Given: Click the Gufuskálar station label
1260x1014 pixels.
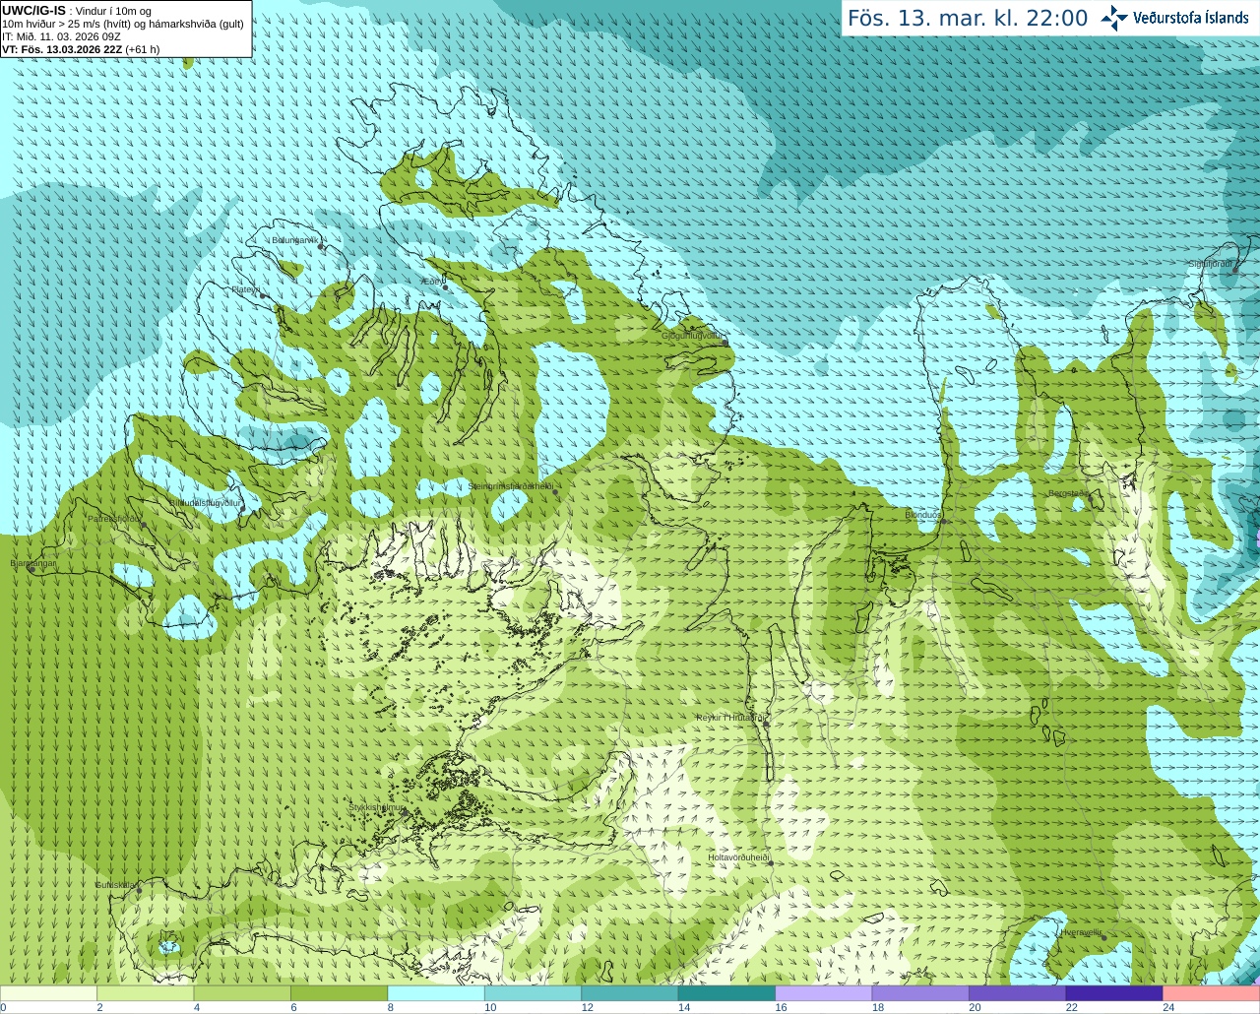Looking at the screenshot, I should (x=116, y=885).
